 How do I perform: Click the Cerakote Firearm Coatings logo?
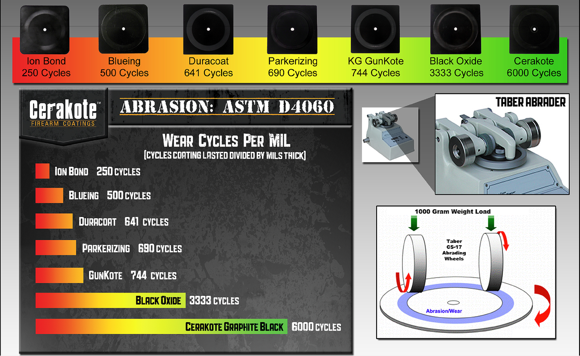pyautogui.click(x=63, y=112)
